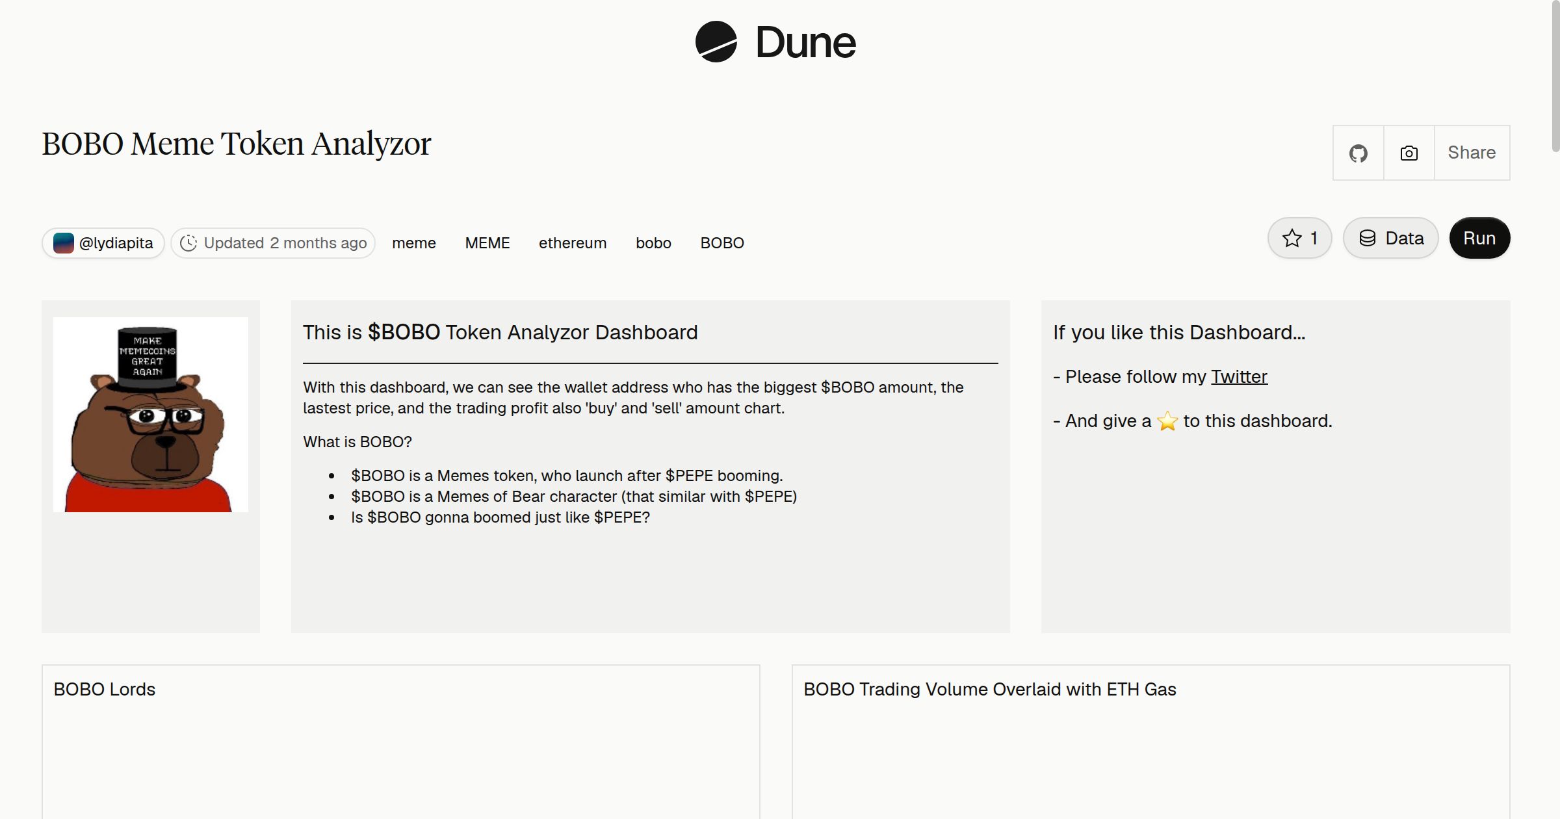
Task: Click 'Is $BOBO gonna boomed just like $PEPE?' bullet
Action: coord(500,517)
